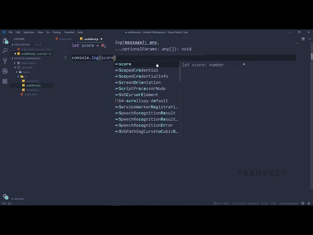The width and height of the screenshot is (313, 235).
Task: Change encoding via UTF-8 status item
Action: click(x=265, y=204)
